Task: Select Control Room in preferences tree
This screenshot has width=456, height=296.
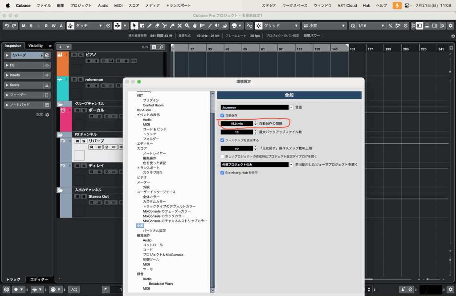Action: [x=153, y=105]
